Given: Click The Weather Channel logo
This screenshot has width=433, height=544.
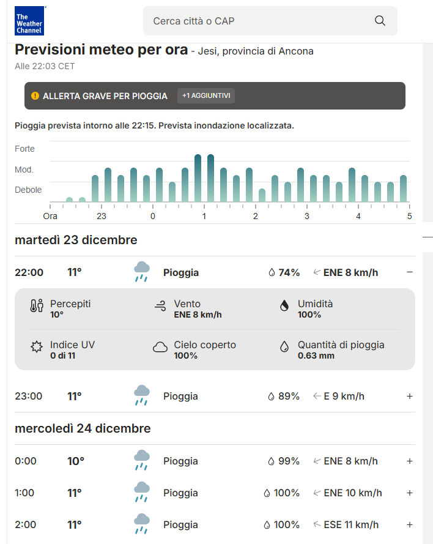Looking at the screenshot, I should point(29,21).
